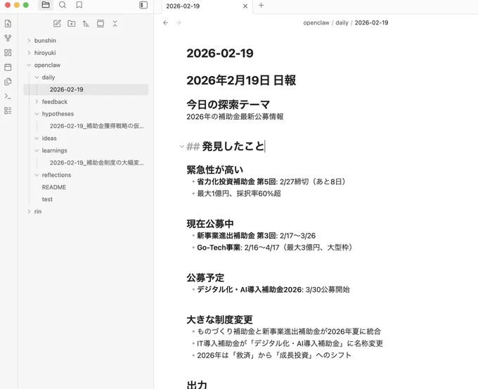Collapse the openclaw folder
Viewport: 478px width, 389px height.
[29, 65]
